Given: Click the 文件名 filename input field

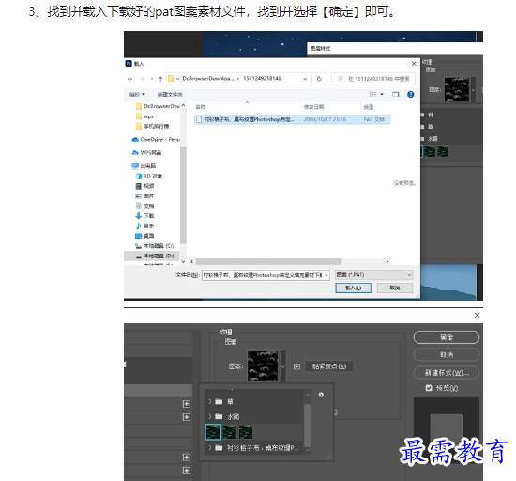Looking at the screenshot, I should (263, 275).
